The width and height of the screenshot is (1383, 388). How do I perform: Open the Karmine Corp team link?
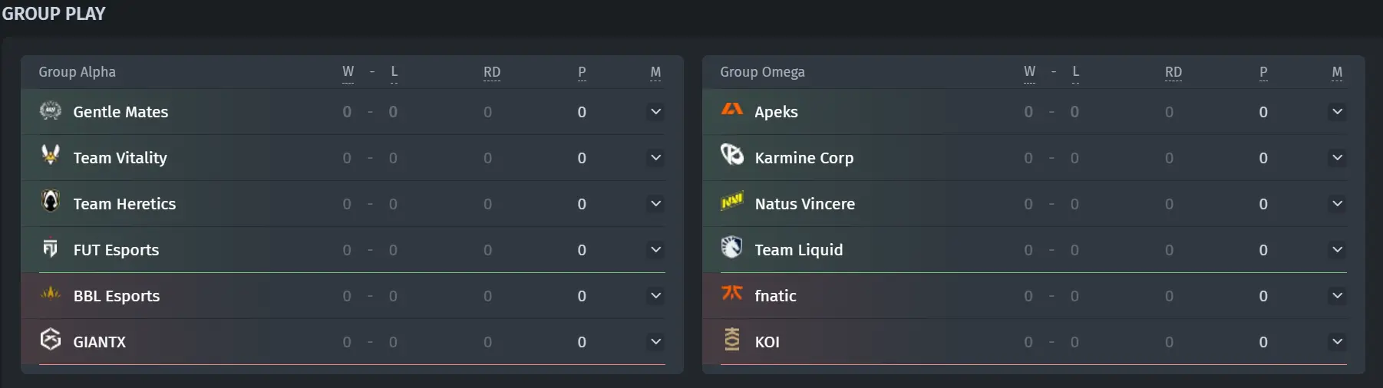click(x=804, y=158)
